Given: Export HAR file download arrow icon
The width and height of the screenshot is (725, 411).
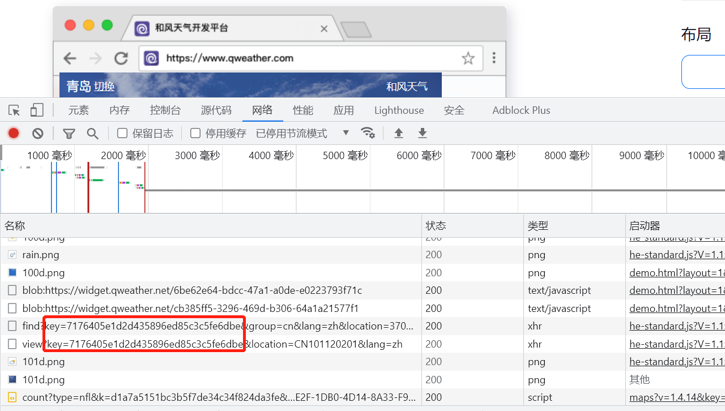Looking at the screenshot, I should (x=422, y=133).
